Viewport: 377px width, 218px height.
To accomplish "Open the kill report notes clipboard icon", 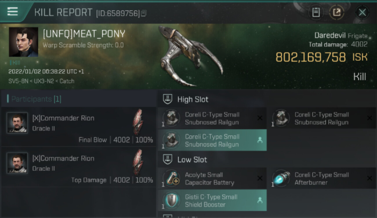I will coord(316,12).
